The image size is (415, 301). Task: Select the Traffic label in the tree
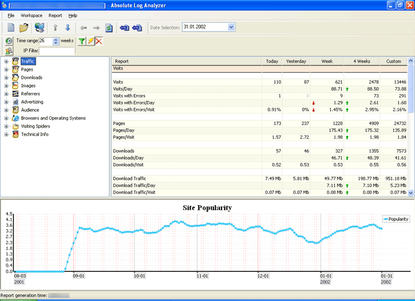click(x=28, y=62)
